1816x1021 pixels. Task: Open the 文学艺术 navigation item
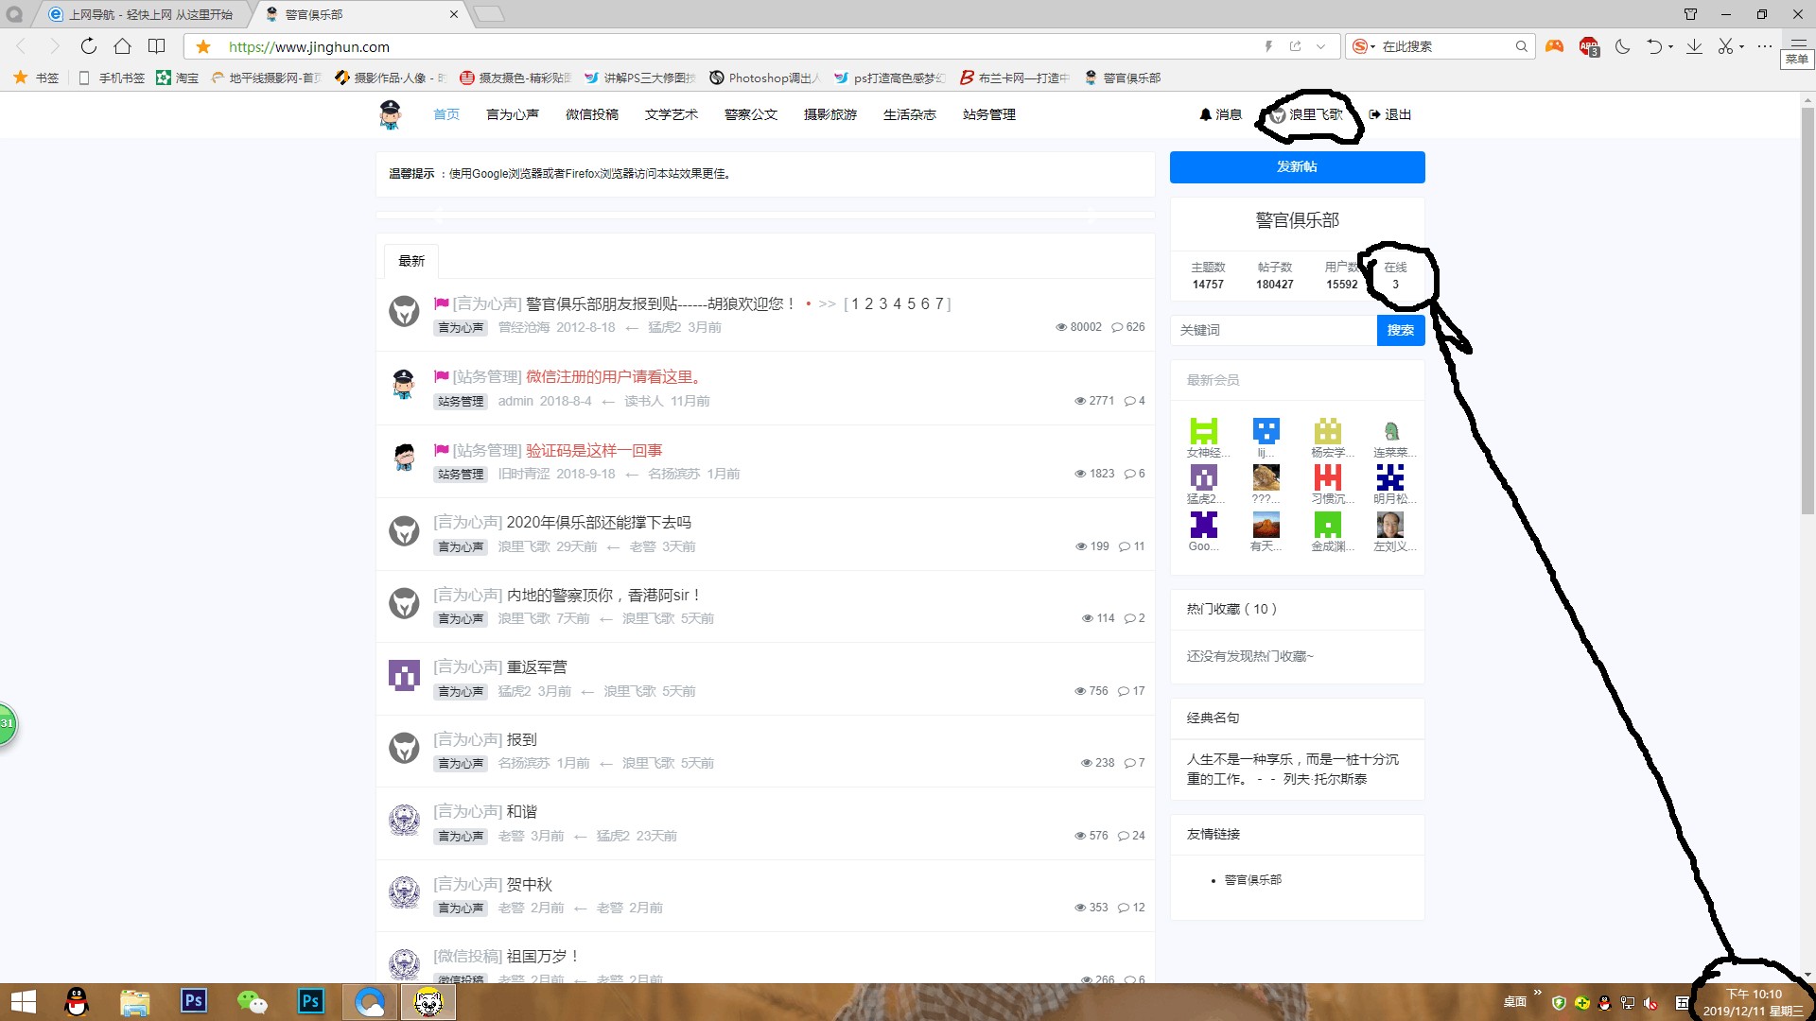pyautogui.click(x=671, y=114)
